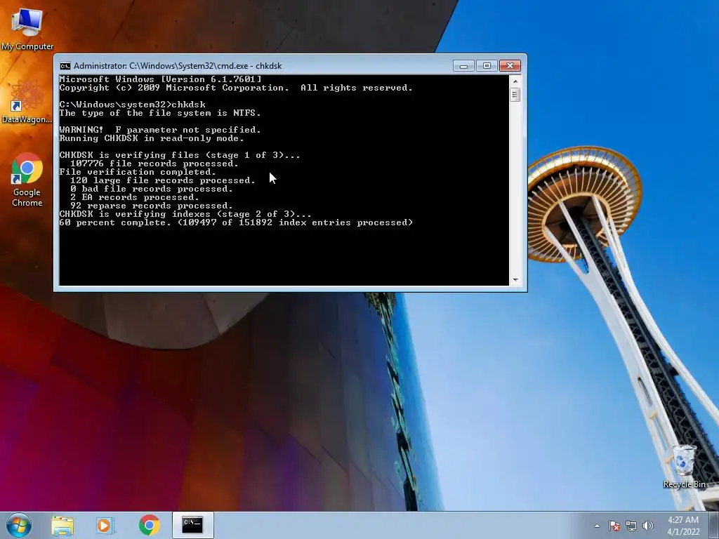Click the '107776 file records processed.' line
Screen dimensions: 719x539
coord(154,164)
